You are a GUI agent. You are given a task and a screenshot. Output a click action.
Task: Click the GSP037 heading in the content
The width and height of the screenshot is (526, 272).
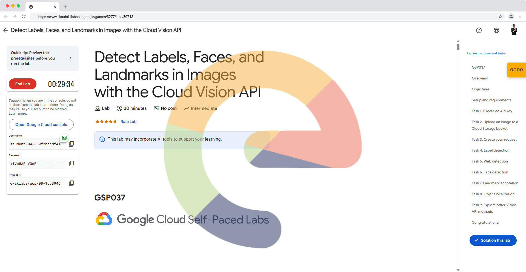click(x=110, y=197)
